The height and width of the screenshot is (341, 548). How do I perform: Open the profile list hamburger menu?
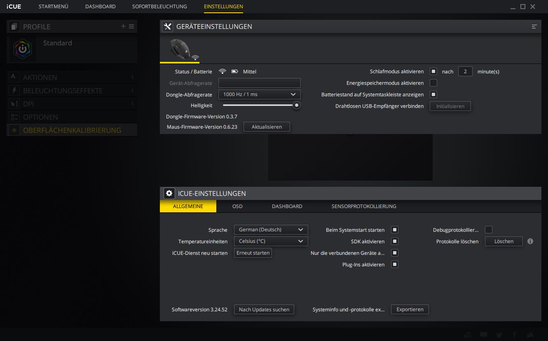[x=131, y=26]
